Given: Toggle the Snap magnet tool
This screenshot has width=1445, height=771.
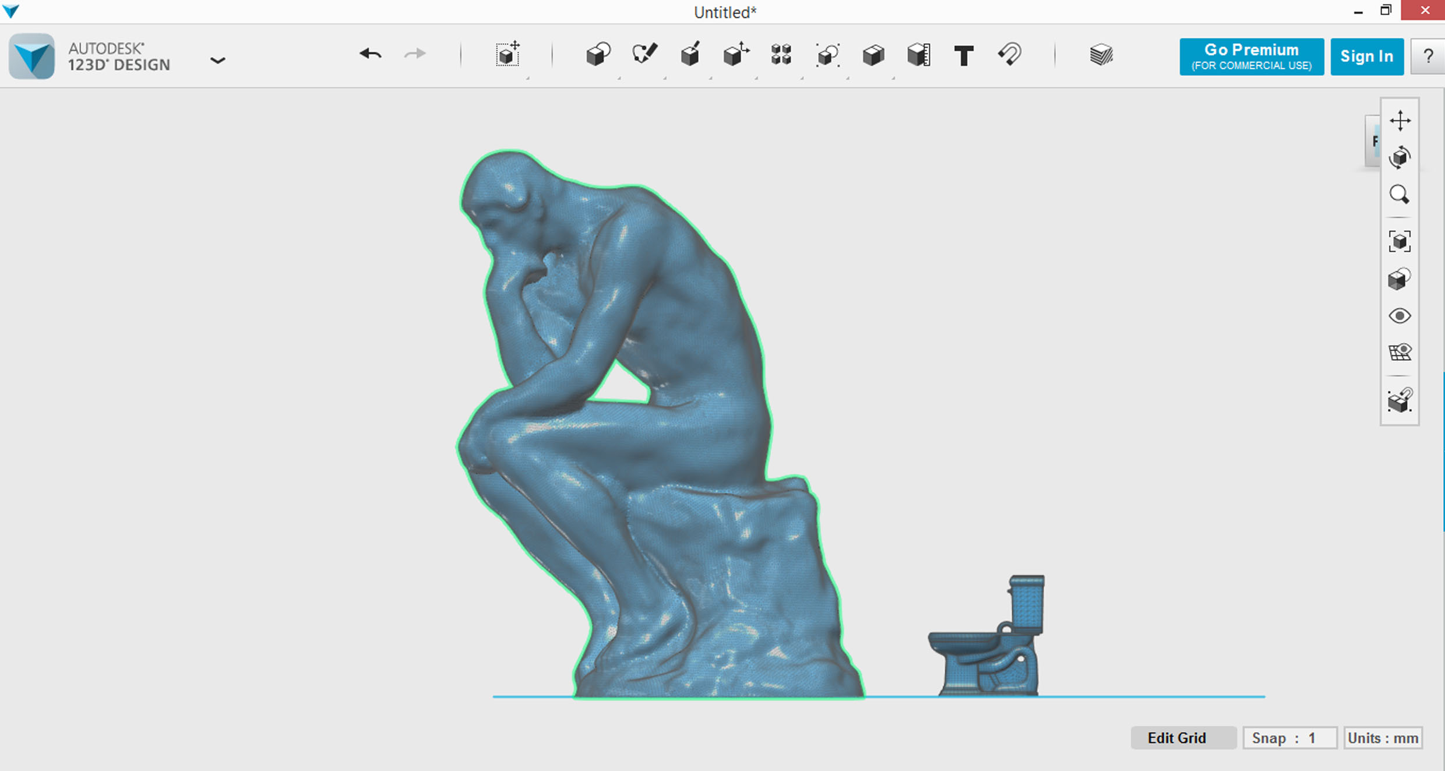Looking at the screenshot, I should (x=1010, y=55).
